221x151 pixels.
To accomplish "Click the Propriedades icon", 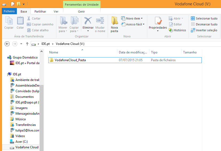I will pyautogui.click(x=158, y=21).
